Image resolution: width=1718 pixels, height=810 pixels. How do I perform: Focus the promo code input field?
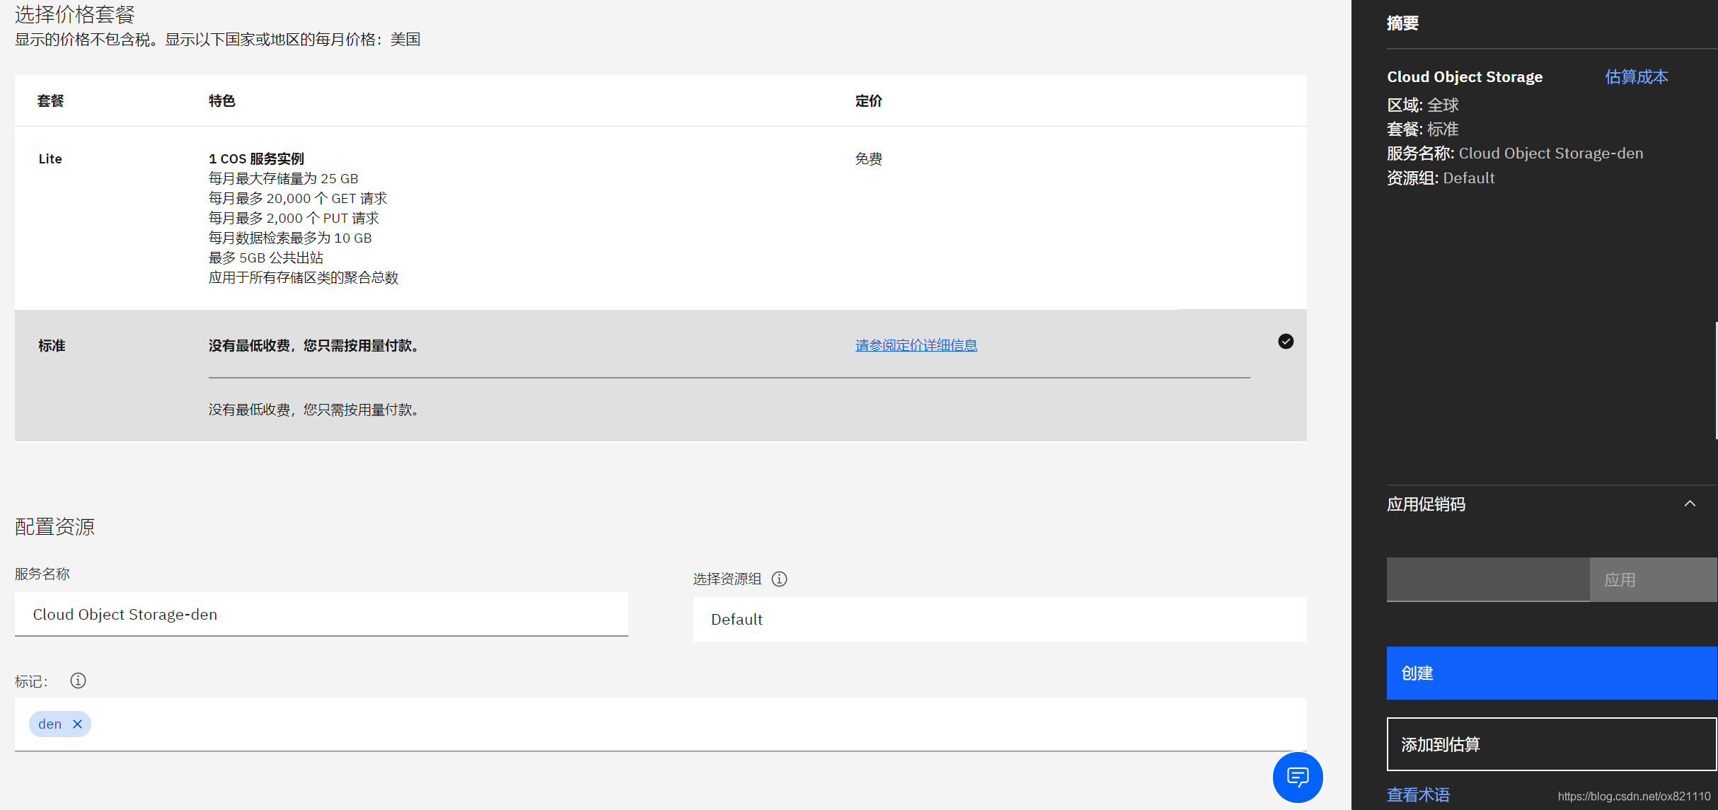point(1487,579)
